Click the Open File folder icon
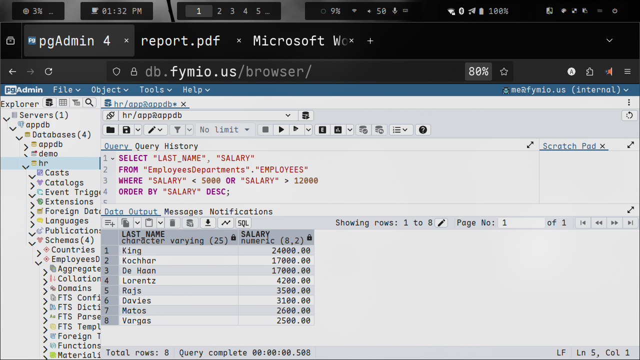The image size is (640, 360). (x=110, y=130)
